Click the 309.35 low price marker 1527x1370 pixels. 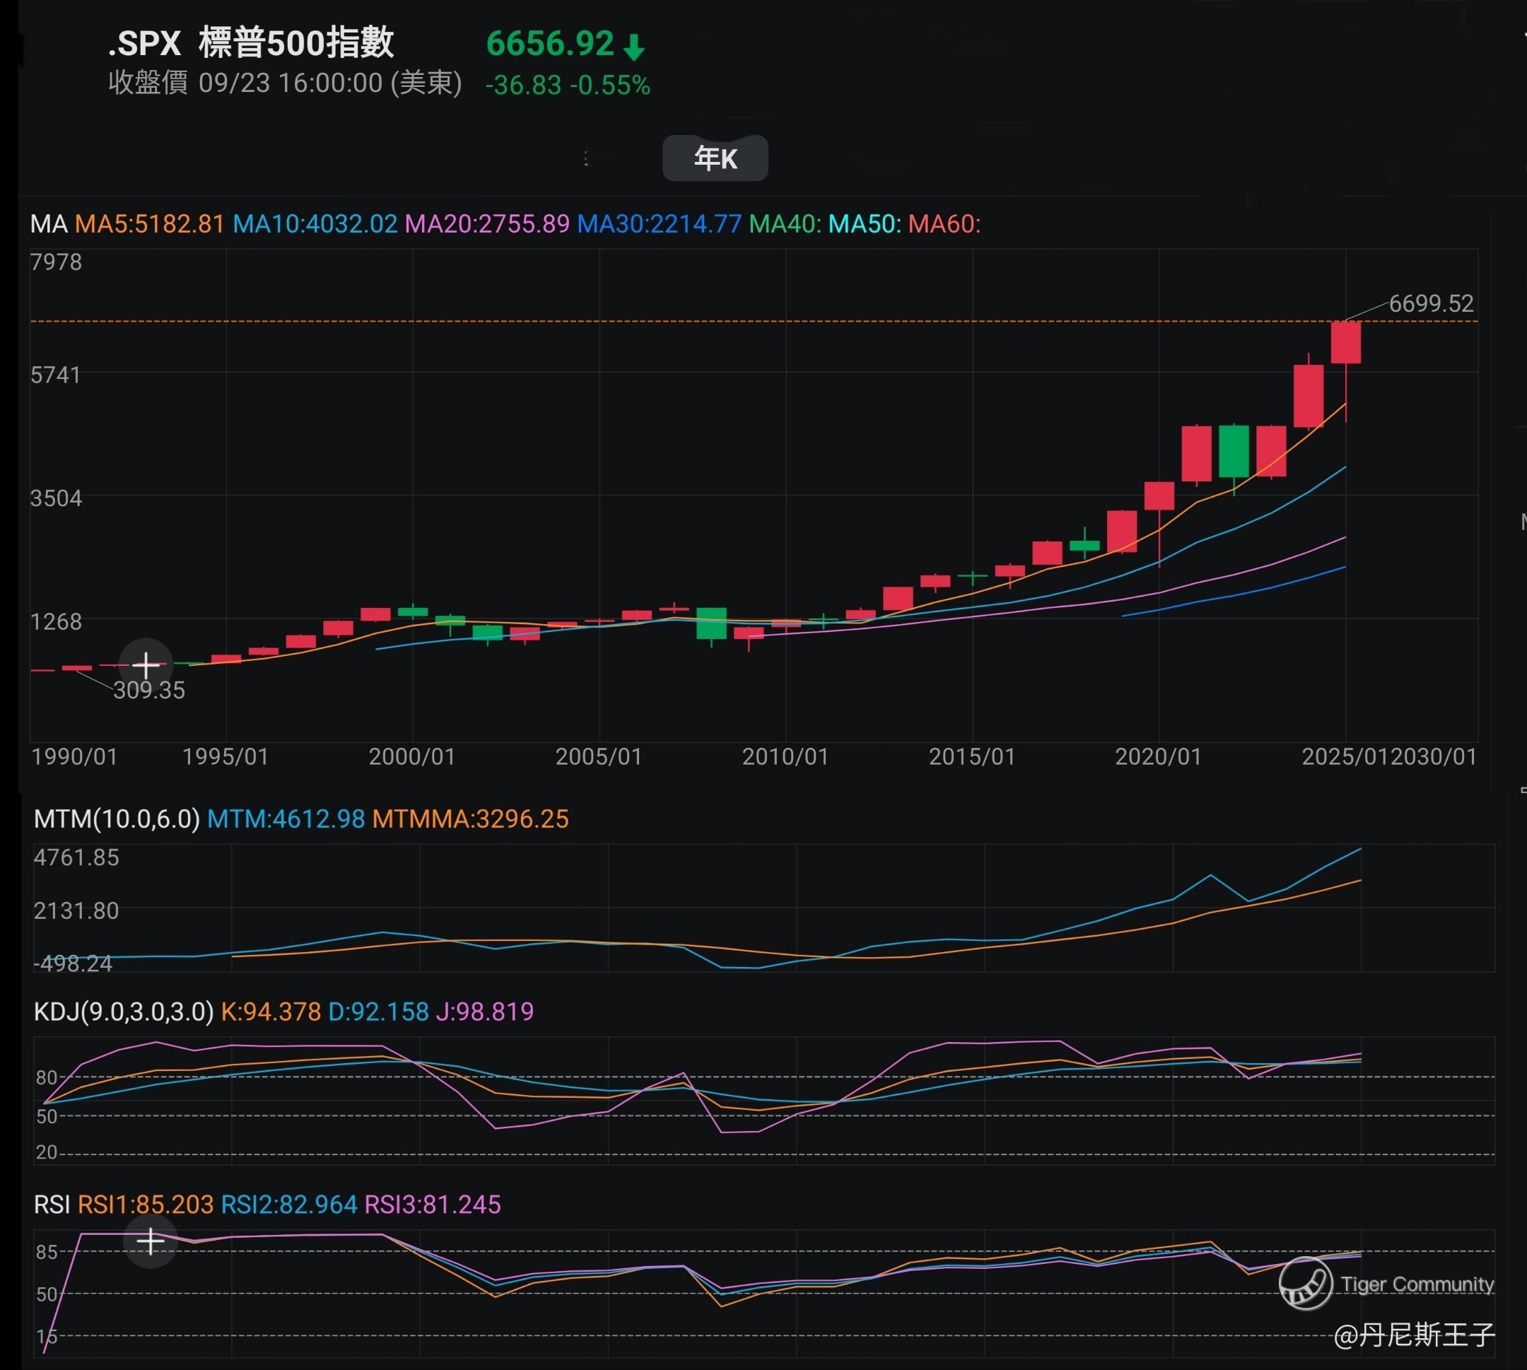[x=149, y=690]
